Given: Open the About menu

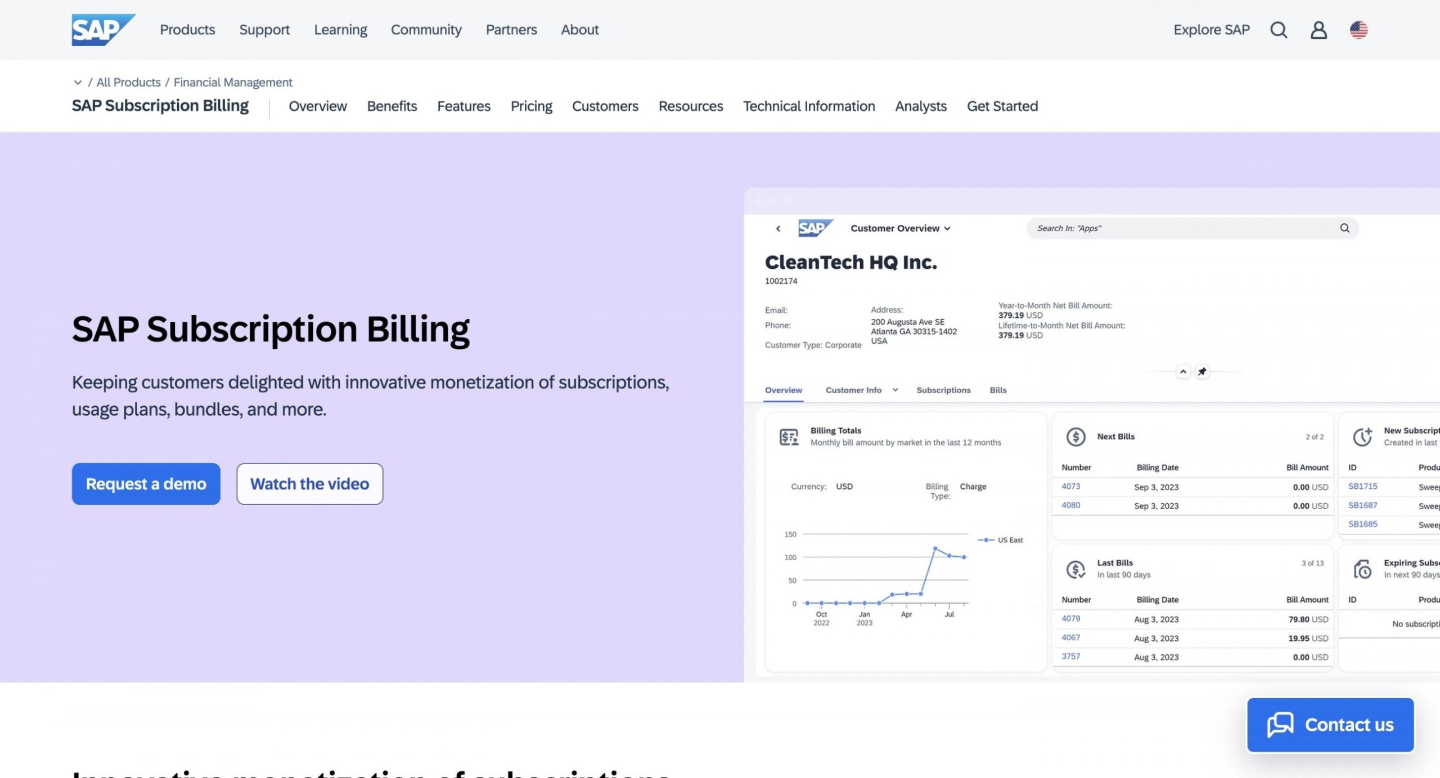Looking at the screenshot, I should (x=580, y=30).
